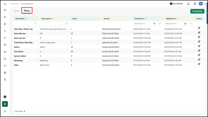Click the Create Role button
The width and height of the screenshot is (208, 117).
click(197, 11)
